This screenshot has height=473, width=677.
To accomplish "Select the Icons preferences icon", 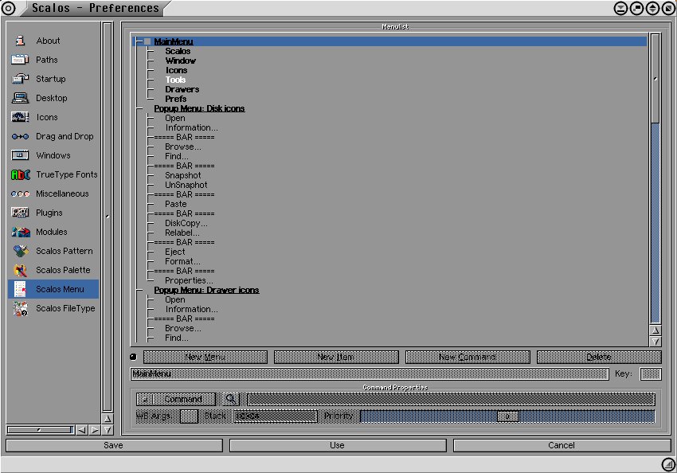I will 20,117.
